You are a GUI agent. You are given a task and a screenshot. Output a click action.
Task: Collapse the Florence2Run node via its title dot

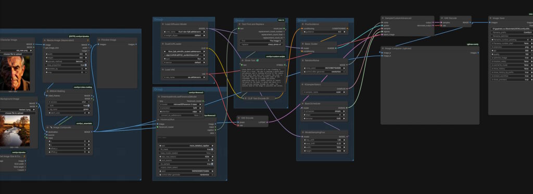pyautogui.click(x=158, y=120)
